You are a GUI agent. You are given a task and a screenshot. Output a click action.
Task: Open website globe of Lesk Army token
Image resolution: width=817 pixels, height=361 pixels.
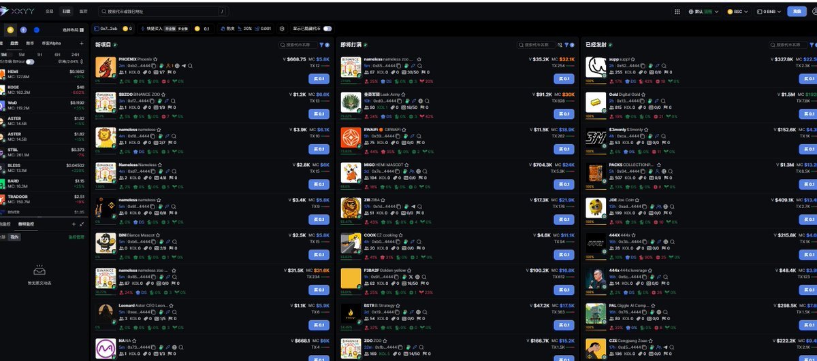coord(422,101)
